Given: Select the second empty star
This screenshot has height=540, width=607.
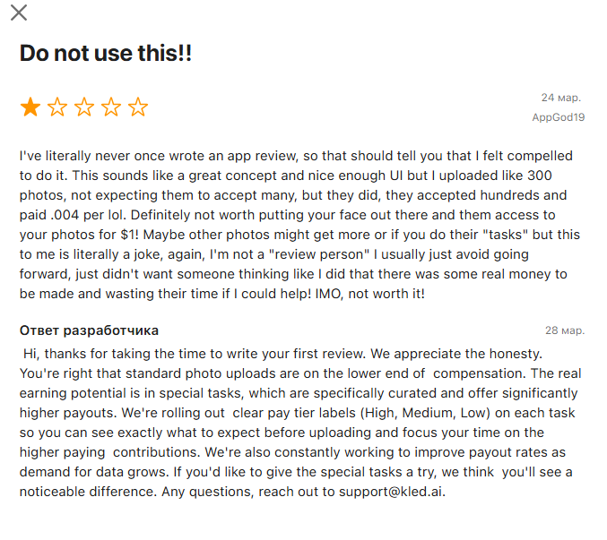Looking at the screenshot, I should [x=57, y=107].
